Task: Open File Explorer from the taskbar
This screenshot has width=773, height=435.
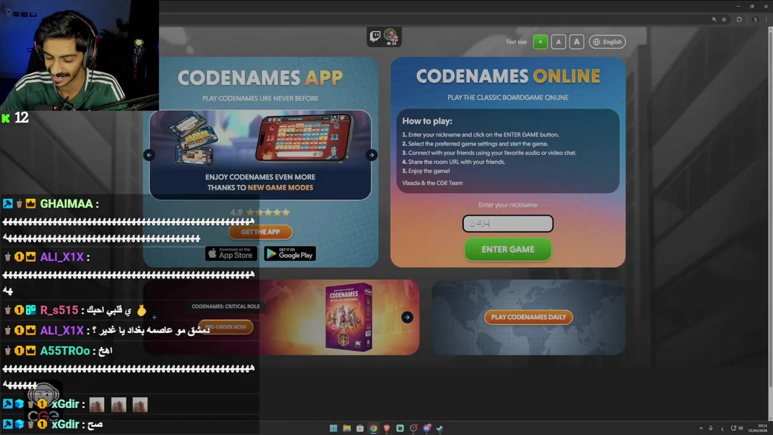Action: coord(347,428)
